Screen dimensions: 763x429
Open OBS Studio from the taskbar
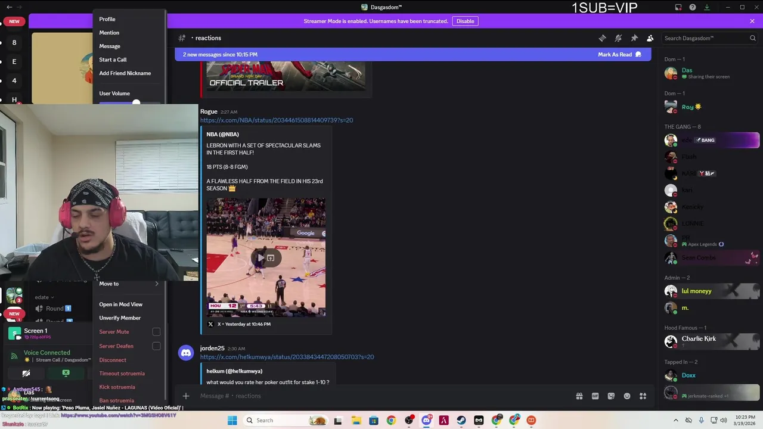409,420
